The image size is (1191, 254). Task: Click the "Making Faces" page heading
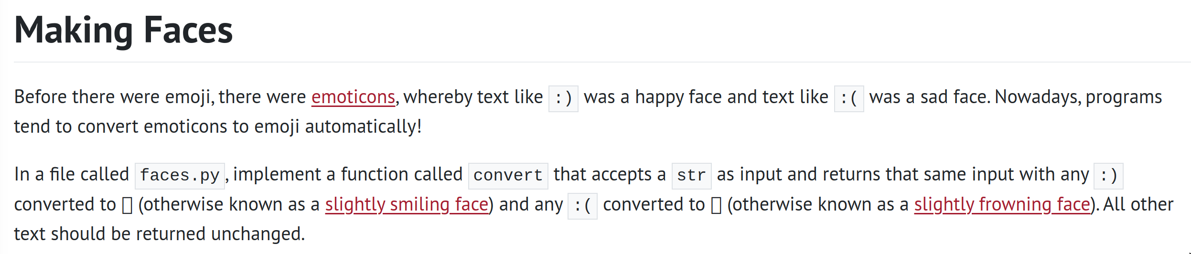pyautogui.click(x=123, y=30)
